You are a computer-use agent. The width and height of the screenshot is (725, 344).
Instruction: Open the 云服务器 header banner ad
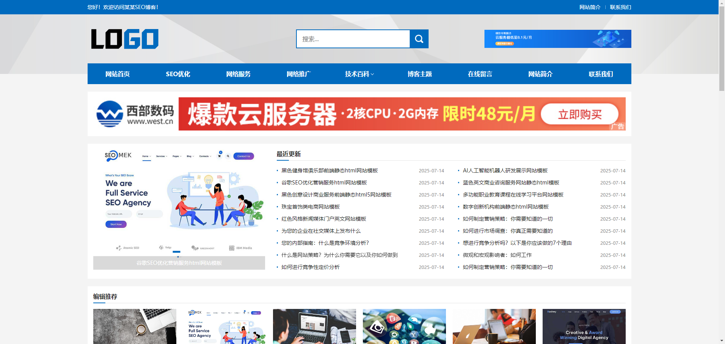coord(558,39)
